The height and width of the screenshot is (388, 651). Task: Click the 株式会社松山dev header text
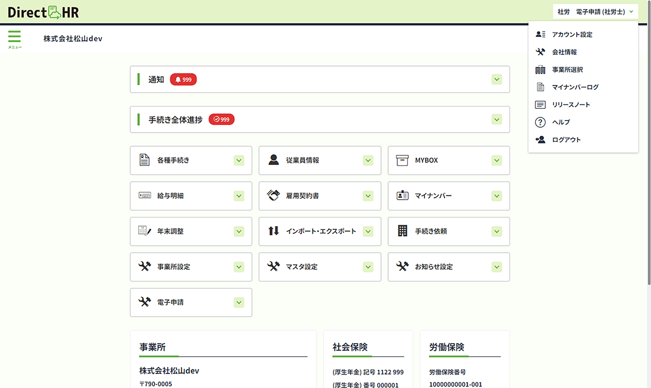coord(73,39)
